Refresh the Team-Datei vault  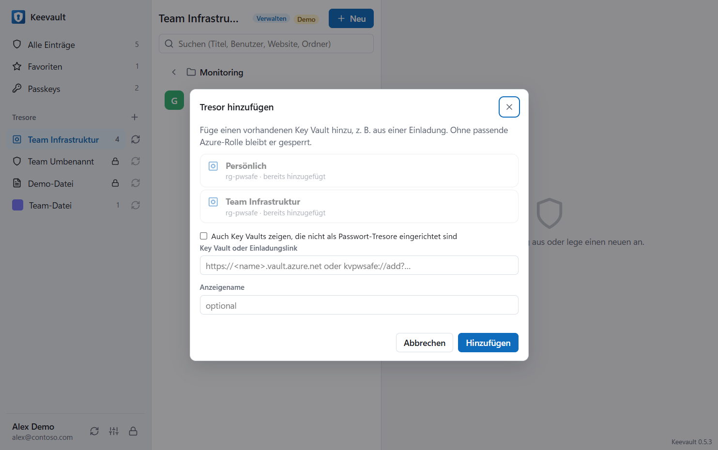point(136,205)
